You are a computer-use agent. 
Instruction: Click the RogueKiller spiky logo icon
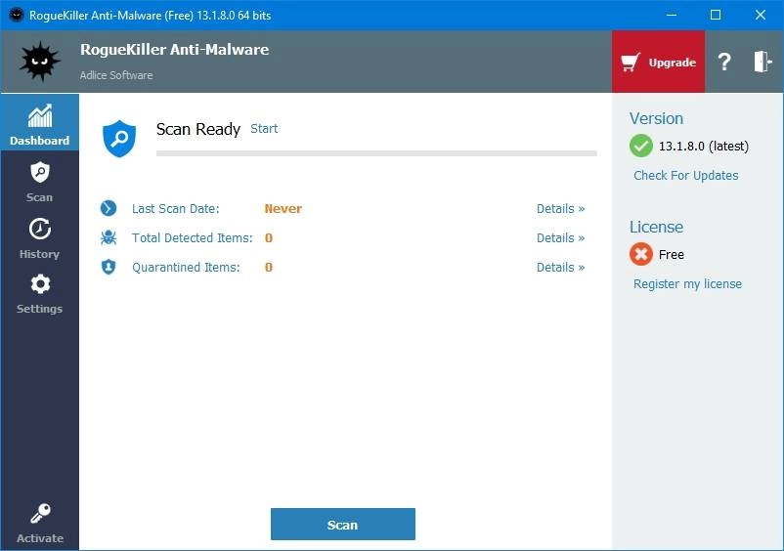coord(40,62)
